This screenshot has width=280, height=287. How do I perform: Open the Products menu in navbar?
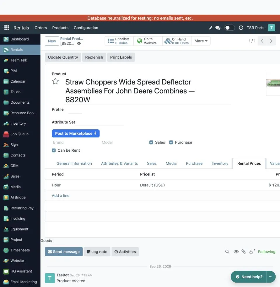(x=60, y=28)
